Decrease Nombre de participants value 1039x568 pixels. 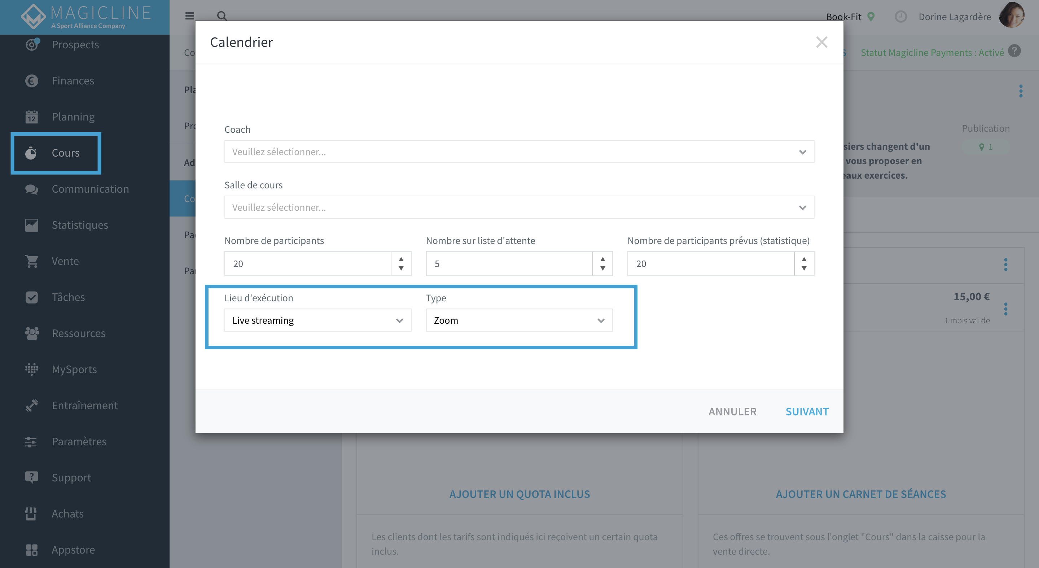point(401,268)
